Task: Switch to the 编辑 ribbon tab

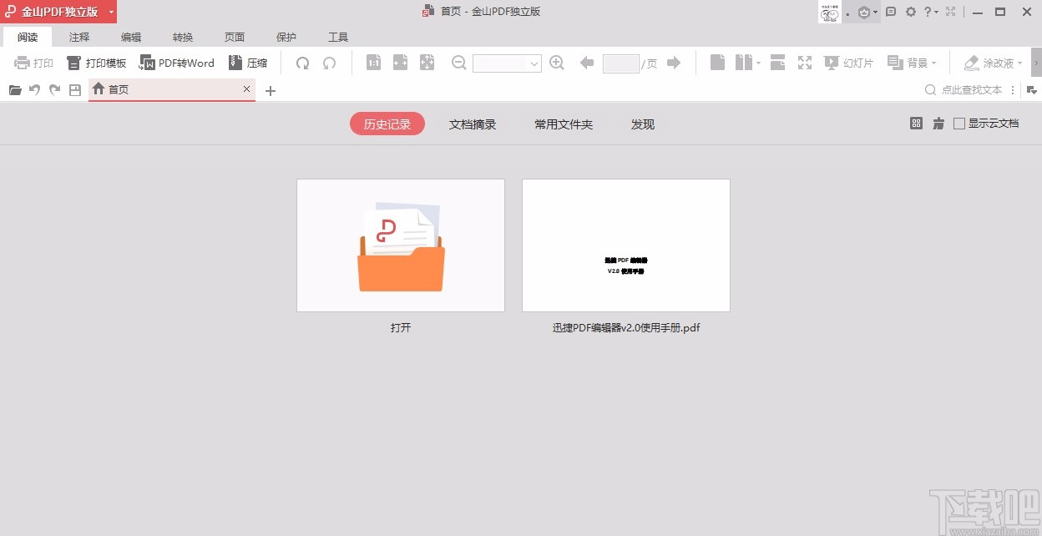Action: click(x=130, y=37)
